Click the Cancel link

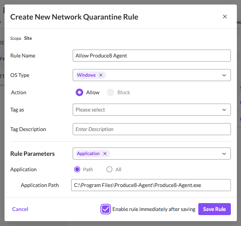click(x=20, y=209)
